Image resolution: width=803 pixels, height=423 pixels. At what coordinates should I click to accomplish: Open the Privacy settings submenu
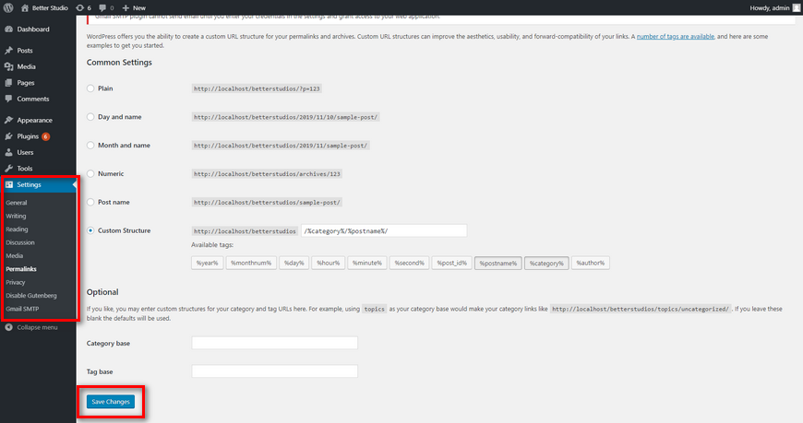(x=16, y=282)
